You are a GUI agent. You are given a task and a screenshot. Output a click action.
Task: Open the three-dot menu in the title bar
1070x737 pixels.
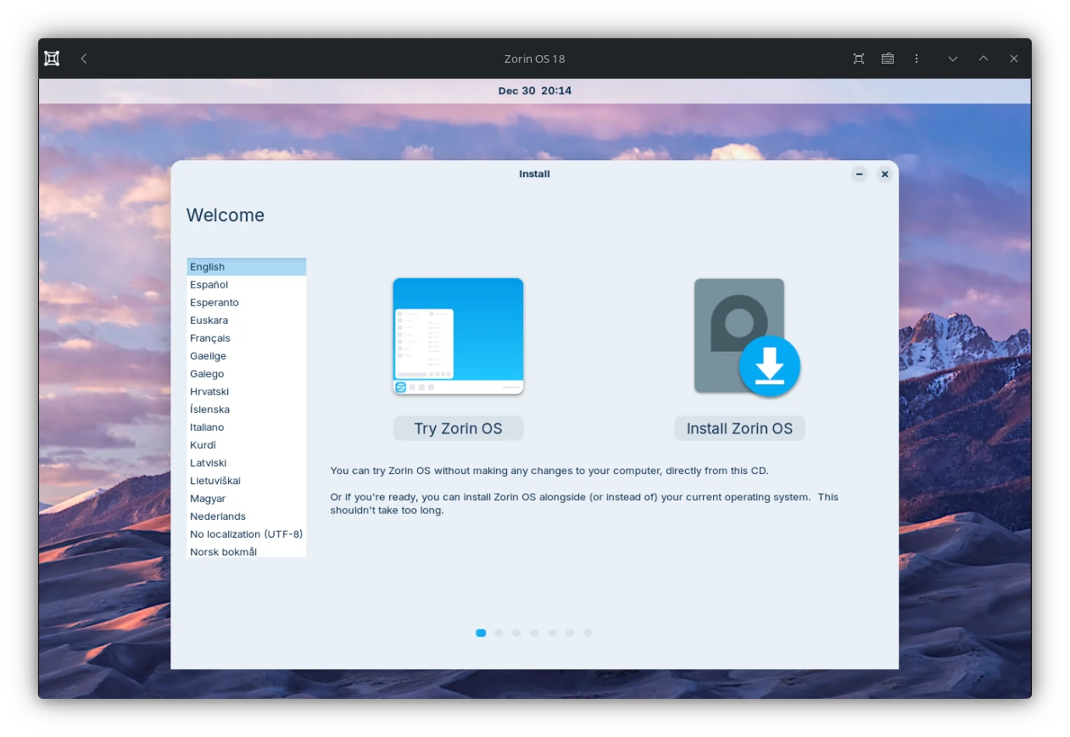[917, 59]
